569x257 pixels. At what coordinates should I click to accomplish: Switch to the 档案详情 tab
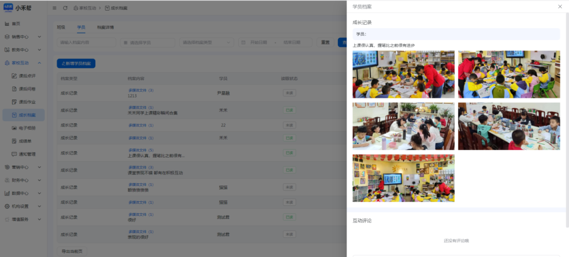tap(105, 27)
